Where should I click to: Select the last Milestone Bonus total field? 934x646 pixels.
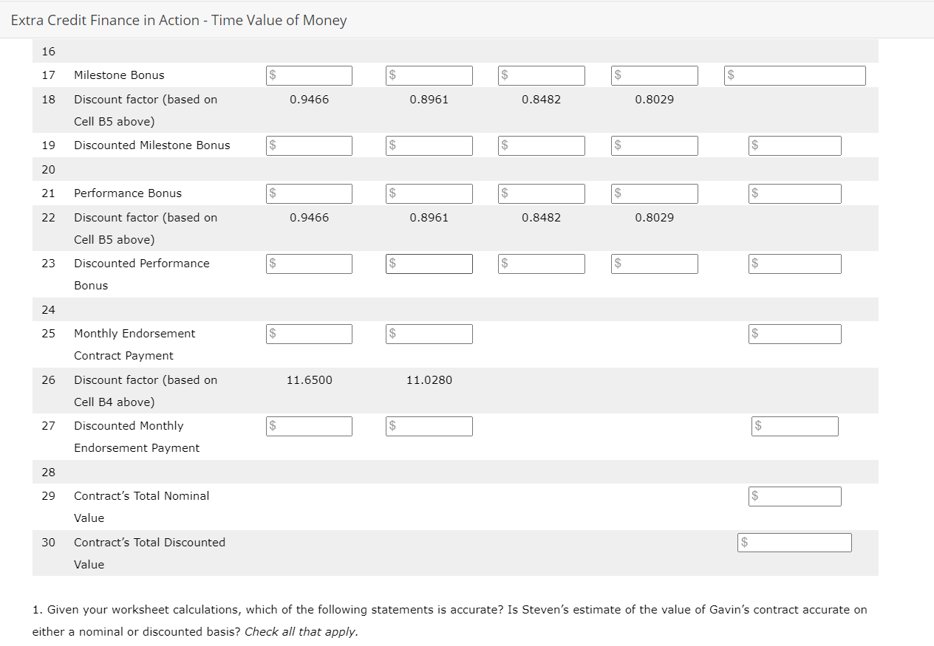794,75
